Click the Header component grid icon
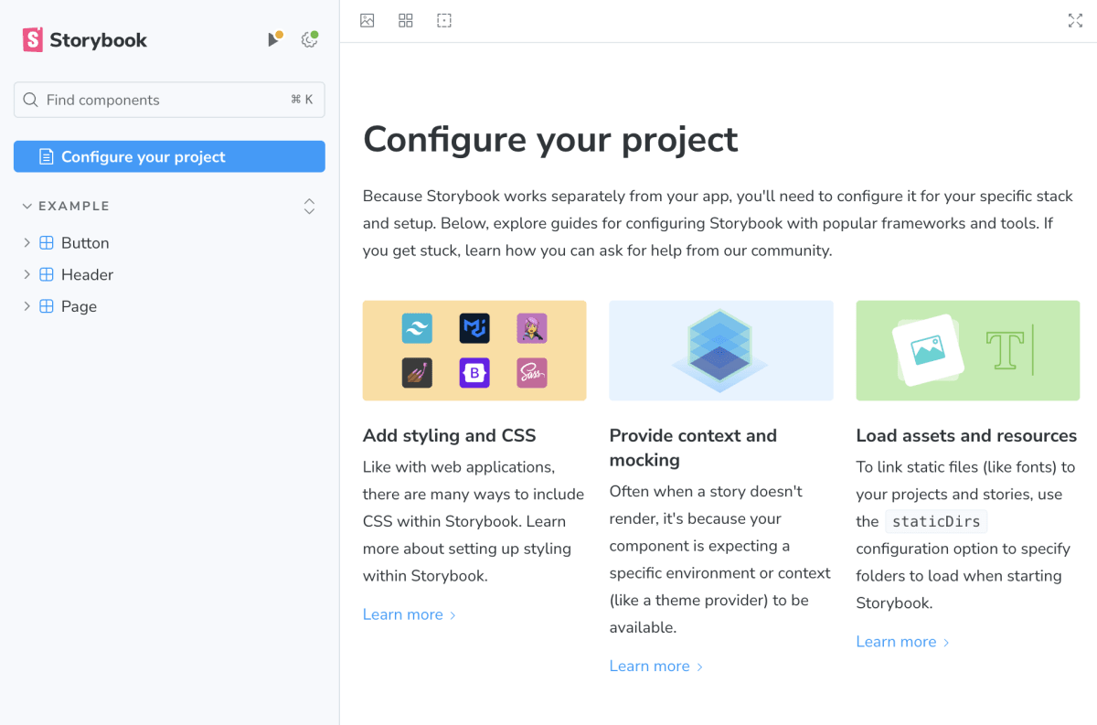 [x=47, y=274]
